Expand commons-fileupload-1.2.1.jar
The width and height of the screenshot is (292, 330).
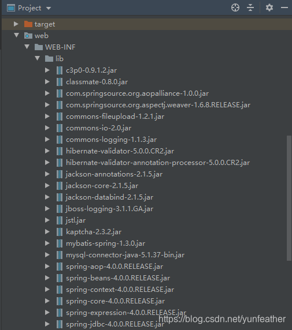pyautogui.click(x=47, y=116)
